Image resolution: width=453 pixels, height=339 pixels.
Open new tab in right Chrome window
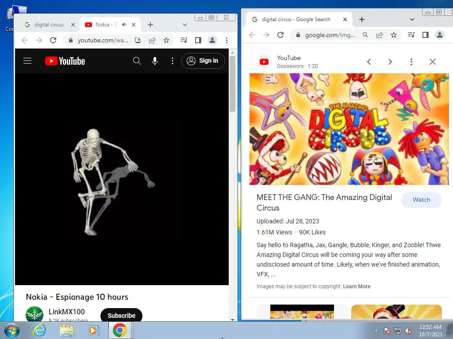[362, 19]
